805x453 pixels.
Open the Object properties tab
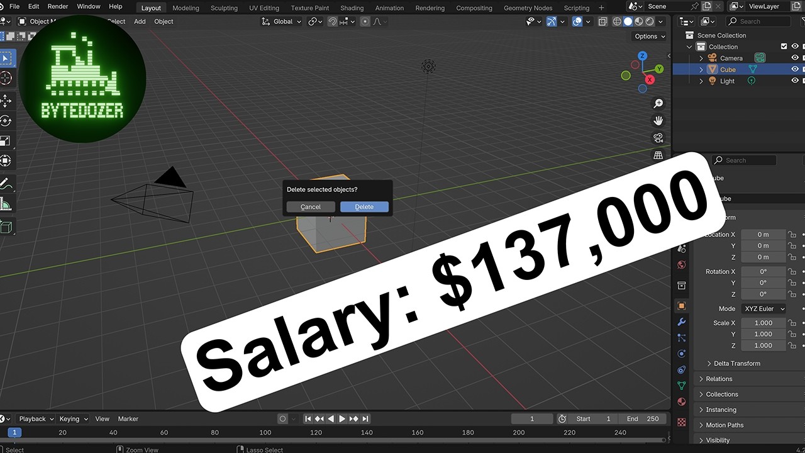point(681,306)
